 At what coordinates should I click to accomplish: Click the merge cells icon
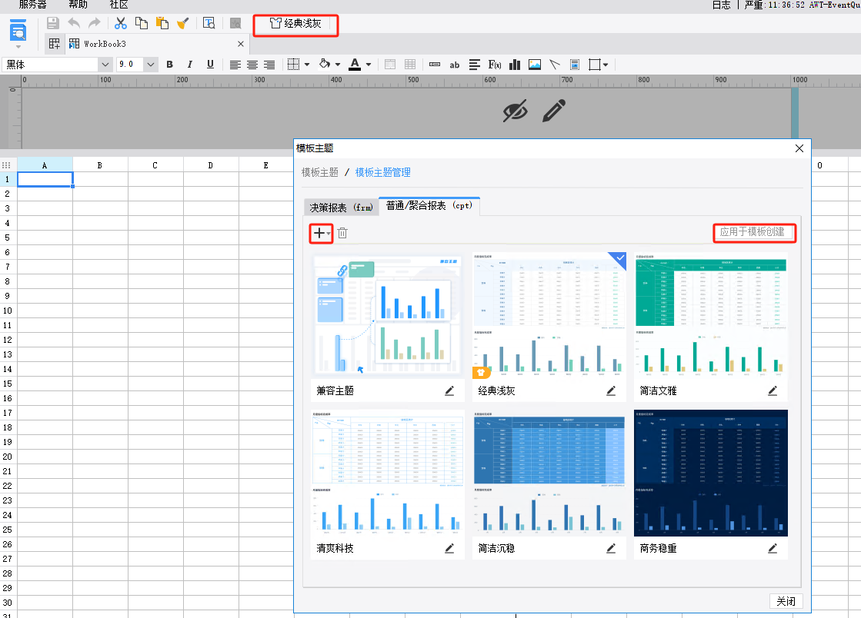[x=390, y=65]
